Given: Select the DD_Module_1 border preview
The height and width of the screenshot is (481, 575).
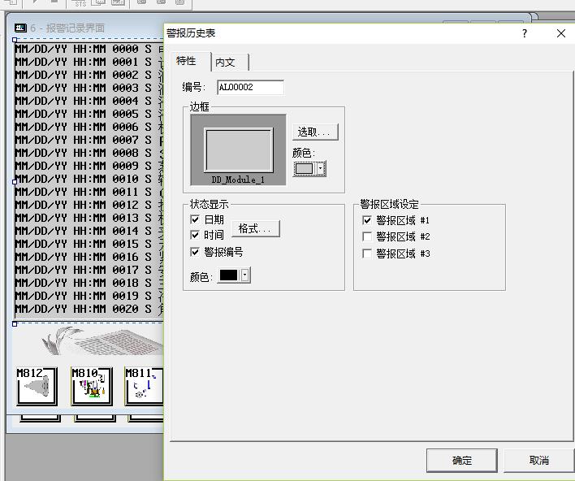Looking at the screenshot, I should [238, 149].
